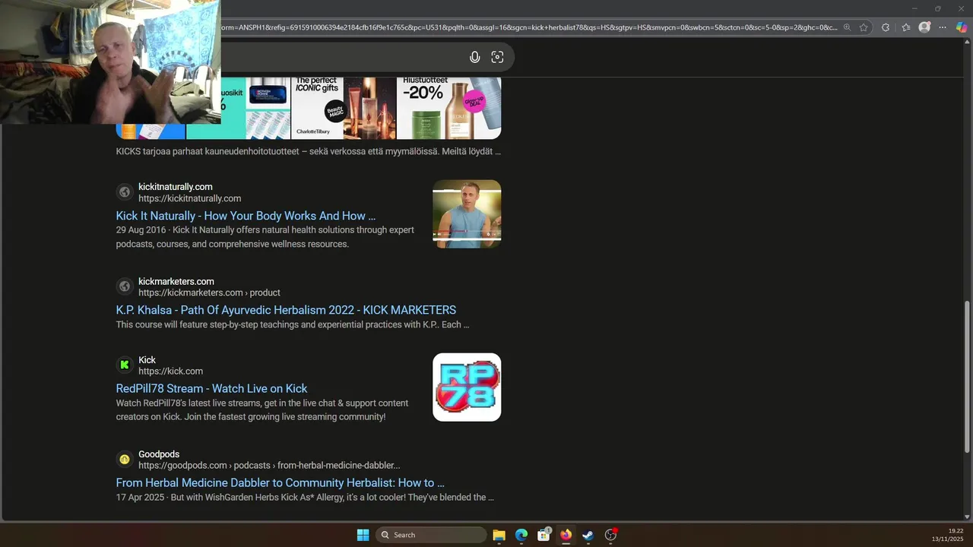Image resolution: width=973 pixels, height=547 pixels.
Task: Click the 'Kick' site name above kick.com
Action: (147, 360)
